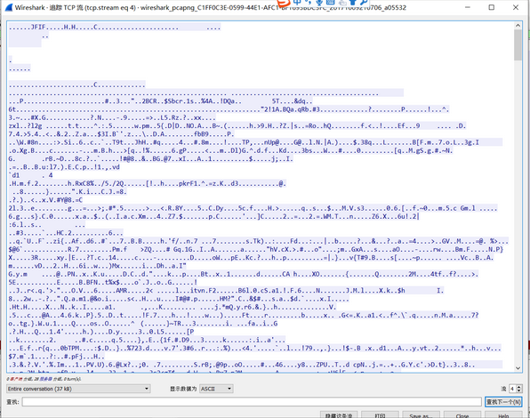
Task: Click the Sogou microphone voice input icon
Action: click(318, 3)
